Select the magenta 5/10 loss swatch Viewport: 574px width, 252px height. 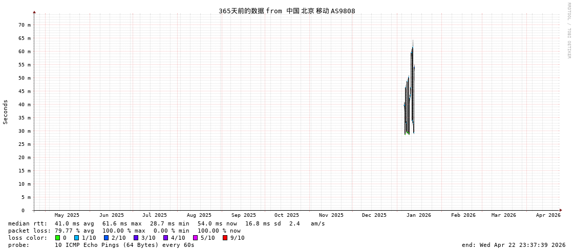(x=196, y=238)
